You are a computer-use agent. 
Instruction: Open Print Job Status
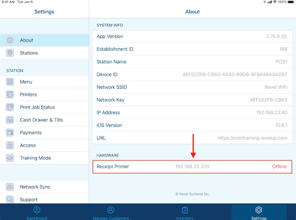[x=45, y=107]
